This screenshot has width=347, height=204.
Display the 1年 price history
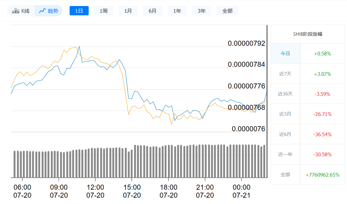[177, 11]
